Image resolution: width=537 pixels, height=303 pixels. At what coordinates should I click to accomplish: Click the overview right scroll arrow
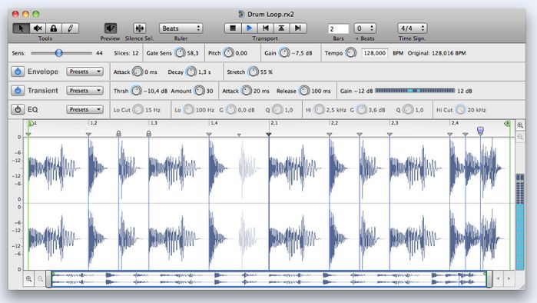click(x=509, y=278)
